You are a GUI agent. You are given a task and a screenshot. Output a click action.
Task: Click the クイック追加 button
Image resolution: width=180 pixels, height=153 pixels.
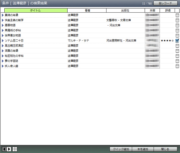(121, 149)
